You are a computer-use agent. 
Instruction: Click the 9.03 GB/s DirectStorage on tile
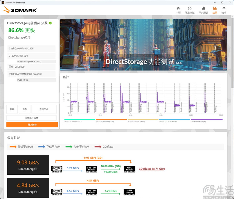tap(28, 165)
